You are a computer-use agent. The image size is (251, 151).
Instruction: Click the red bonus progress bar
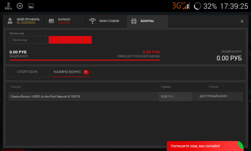tap(84, 60)
